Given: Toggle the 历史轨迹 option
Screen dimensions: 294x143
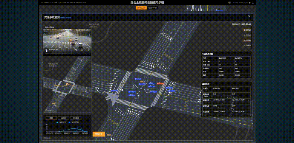Looking at the screenshot, I should coord(247,35).
